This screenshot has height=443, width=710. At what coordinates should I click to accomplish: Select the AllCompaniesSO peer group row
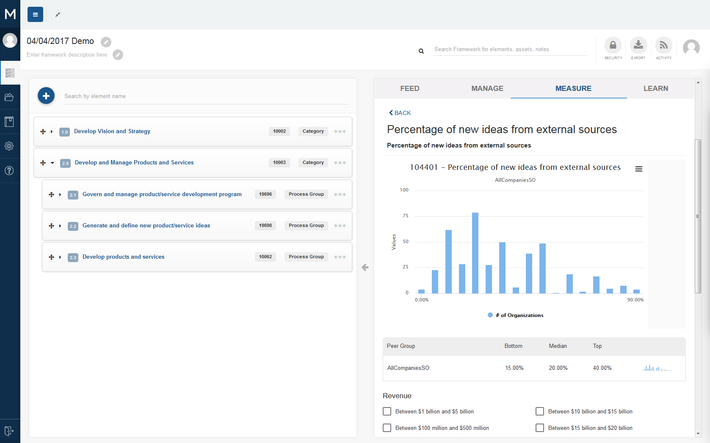(534, 368)
